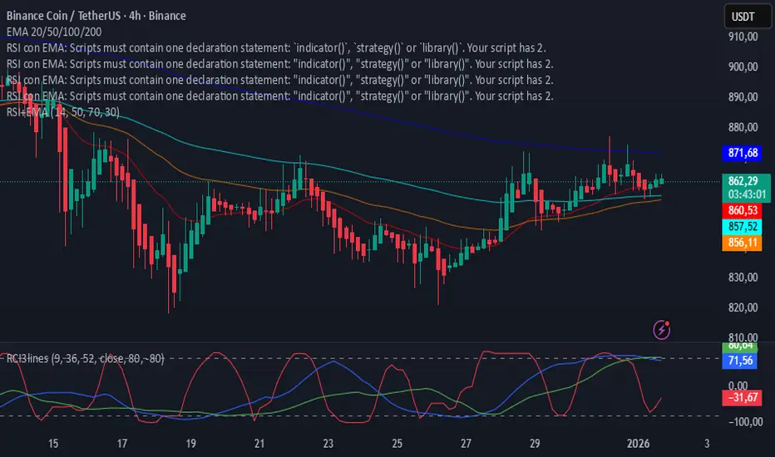Click the 830,00 price scale value
This screenshot has height=457, width=775.
pyautogui.click(x=743, y=278)
